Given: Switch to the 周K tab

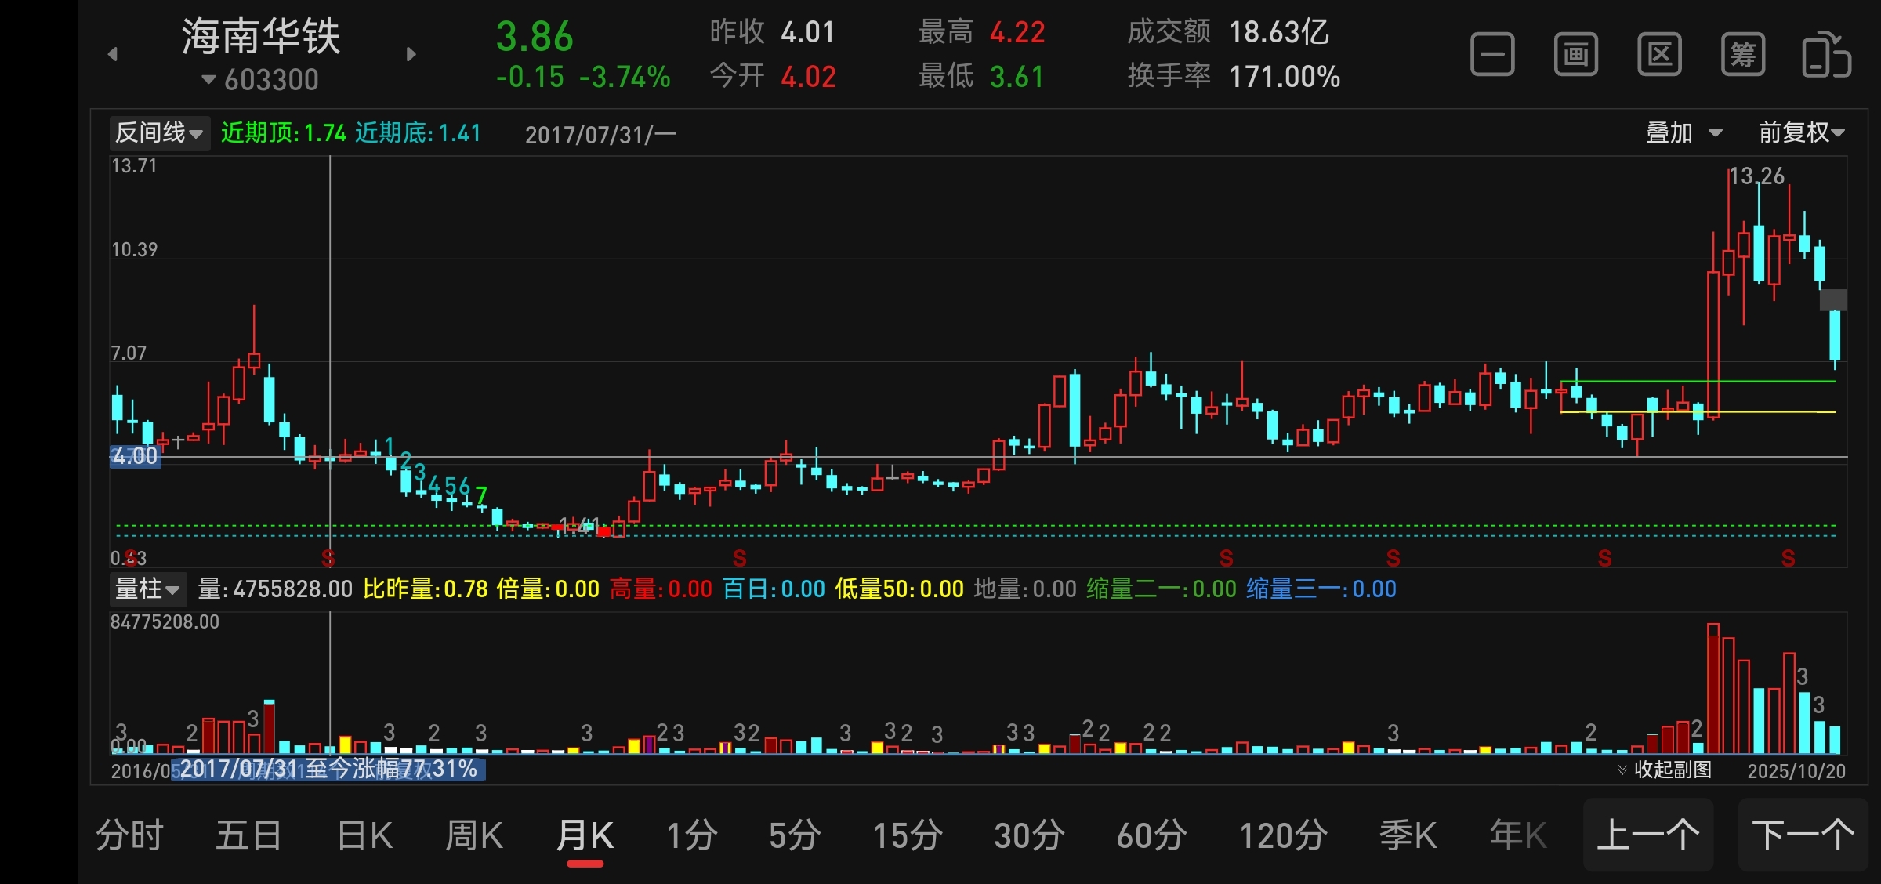Looking at the screenshot, I should click(x=474, y=835).
